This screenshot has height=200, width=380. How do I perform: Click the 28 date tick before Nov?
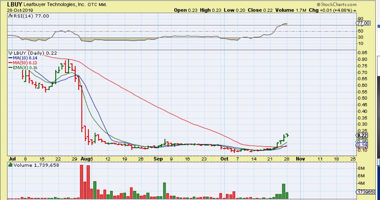[x=287, y=159]
